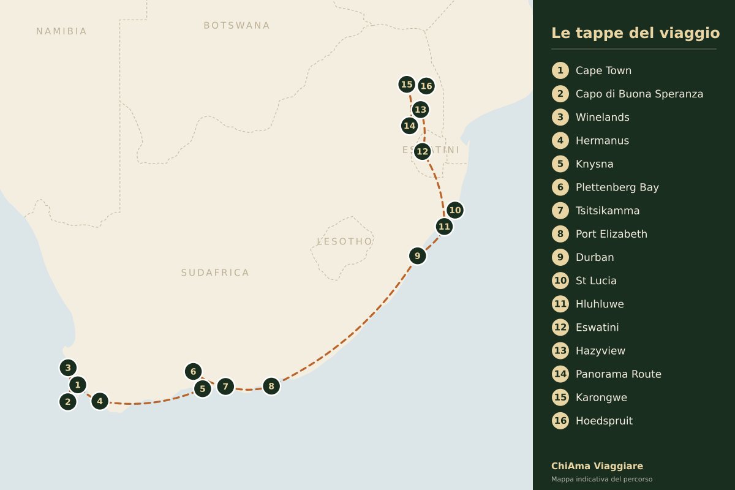Select map marker 7 for Tsitsikamma
This screenshot has height=490, width=735.
click(x=225, y=386)
